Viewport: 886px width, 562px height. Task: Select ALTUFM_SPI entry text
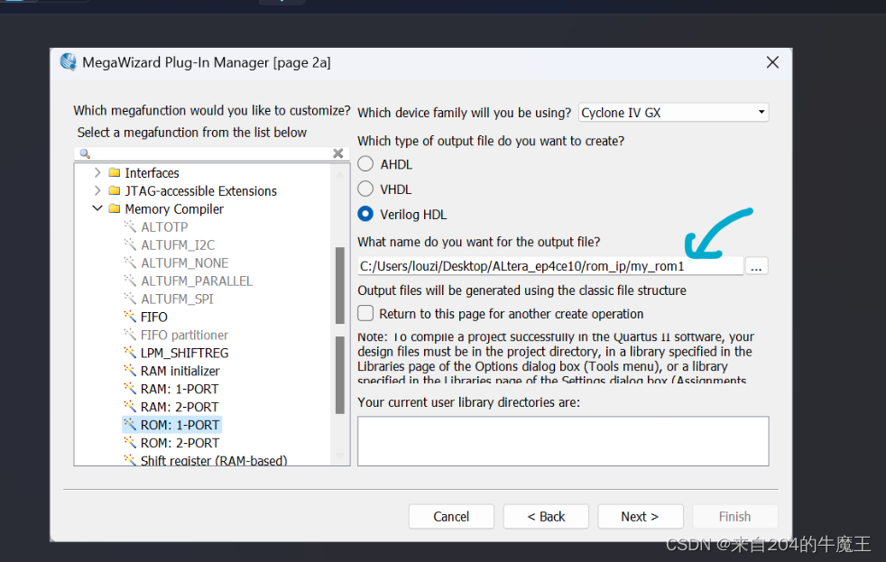pyautogui.click(x=177, y=299)
